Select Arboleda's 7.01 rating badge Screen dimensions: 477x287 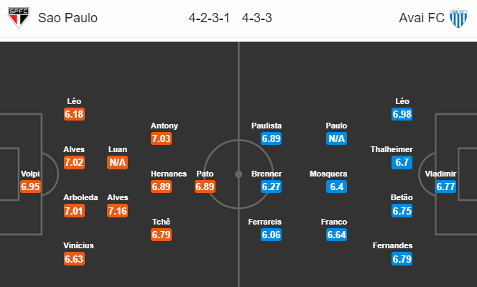[74, 211]
